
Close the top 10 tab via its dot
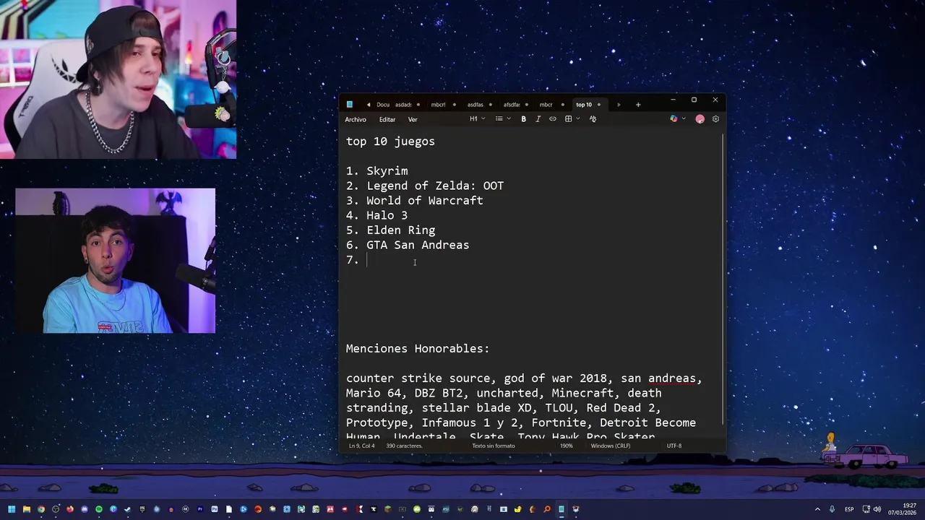tap(599, 105)
